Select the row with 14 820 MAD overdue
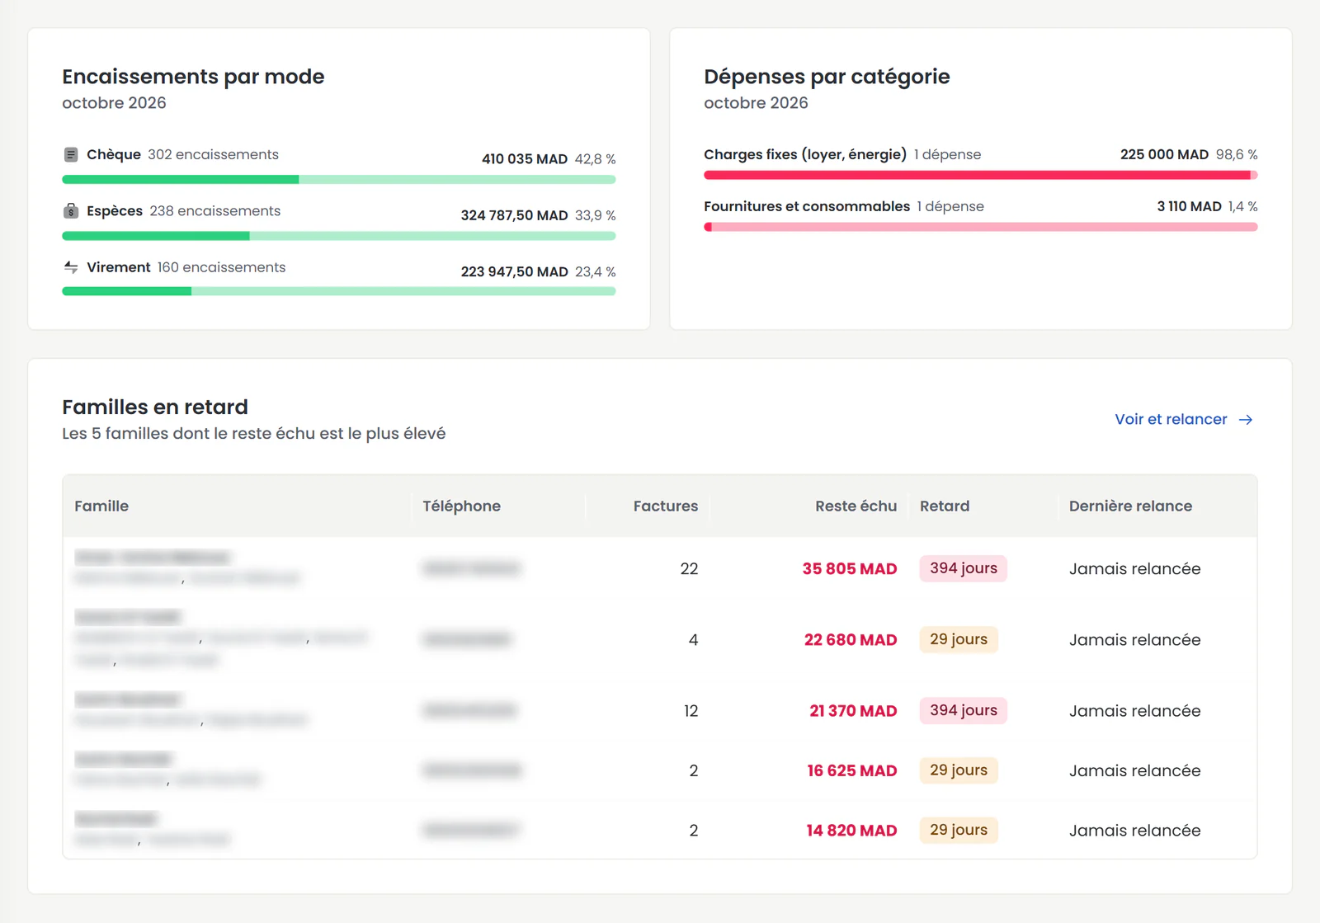This screenshot has height=923, width=1320. click(x=660, y=830)
